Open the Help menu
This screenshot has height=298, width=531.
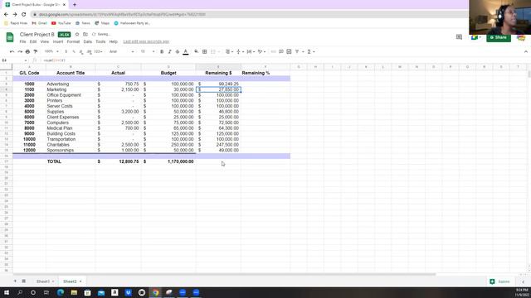pyautogui.click(x=114, y=41)
